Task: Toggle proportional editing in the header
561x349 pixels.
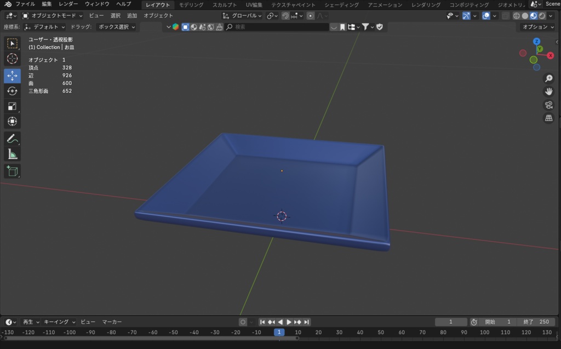Action: pyautogui.click(x=310, y=15)
